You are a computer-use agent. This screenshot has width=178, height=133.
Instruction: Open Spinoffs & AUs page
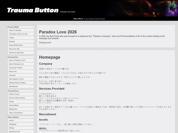(21, 132)
